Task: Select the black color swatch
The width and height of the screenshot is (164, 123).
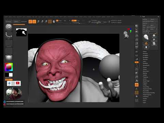Action: tap(7, 75)
